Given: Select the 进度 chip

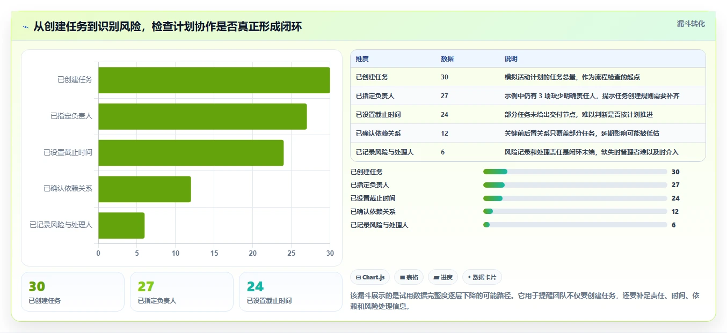Looking at the screenshot, I should (x=443, y=277).
